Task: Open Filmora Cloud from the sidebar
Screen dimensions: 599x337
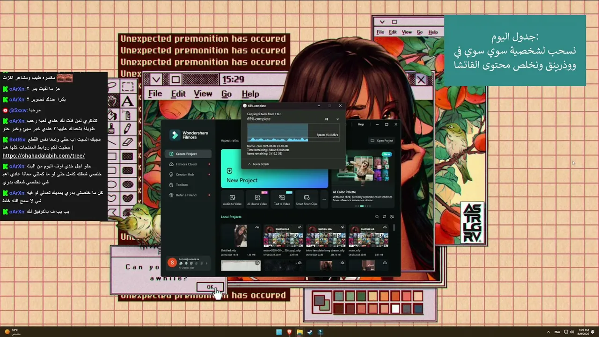Action: [188, 164]
